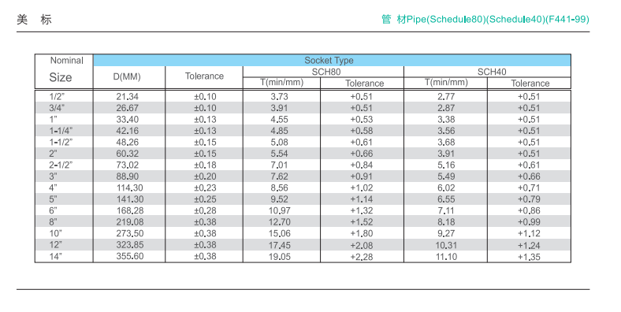Click the Socket Type blue header

click(332, 60)
